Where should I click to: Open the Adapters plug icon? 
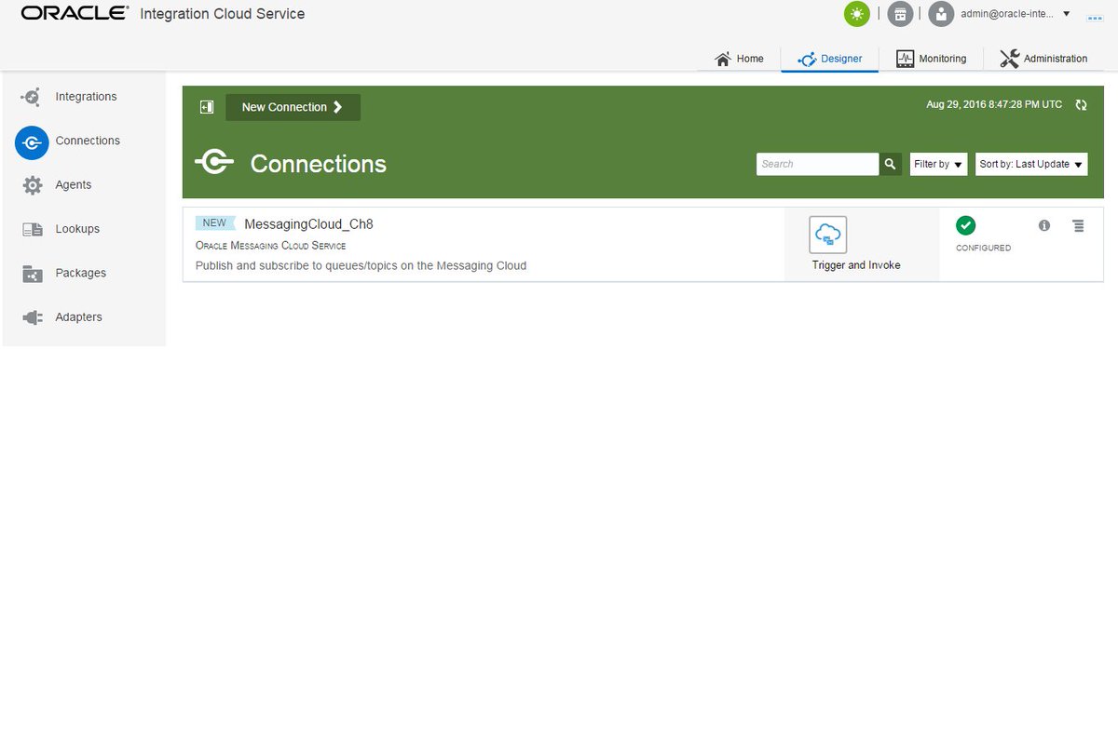(33, 317)
